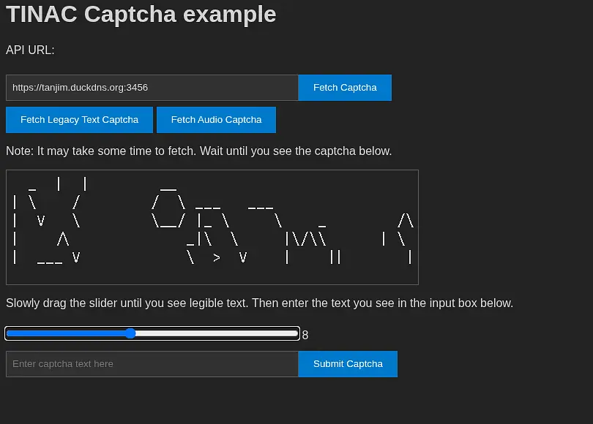Click the slider value number 8
This screenshot has height=424, width=593.
pos(305,335)
